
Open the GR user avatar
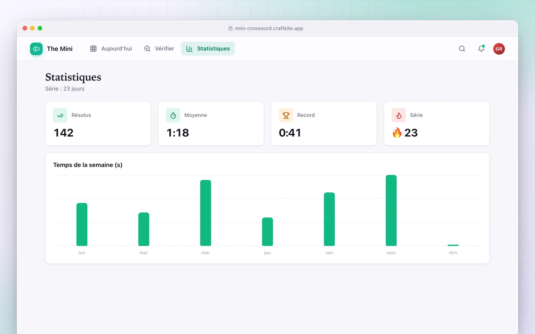(499, 49)
